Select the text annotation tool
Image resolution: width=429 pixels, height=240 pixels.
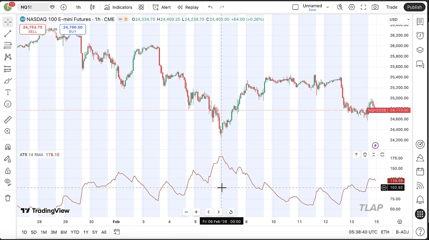point(8,92)
